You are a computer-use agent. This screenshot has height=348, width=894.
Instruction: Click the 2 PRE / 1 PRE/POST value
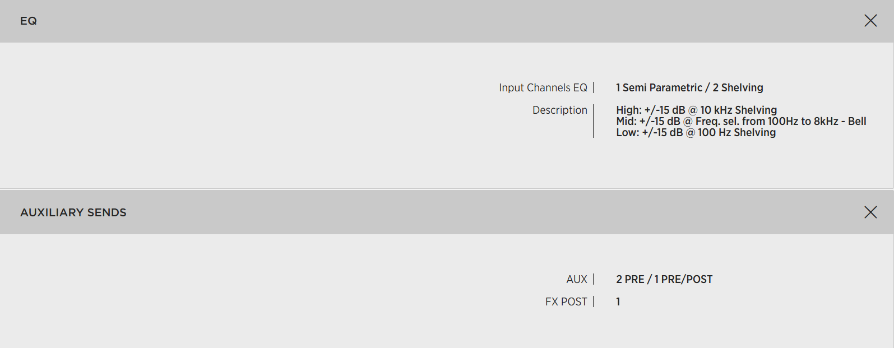664,280
